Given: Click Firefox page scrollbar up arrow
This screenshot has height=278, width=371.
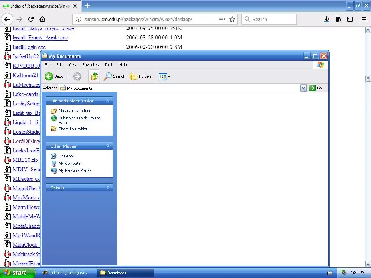Looking at the screenshot, I should coord(368,30).
